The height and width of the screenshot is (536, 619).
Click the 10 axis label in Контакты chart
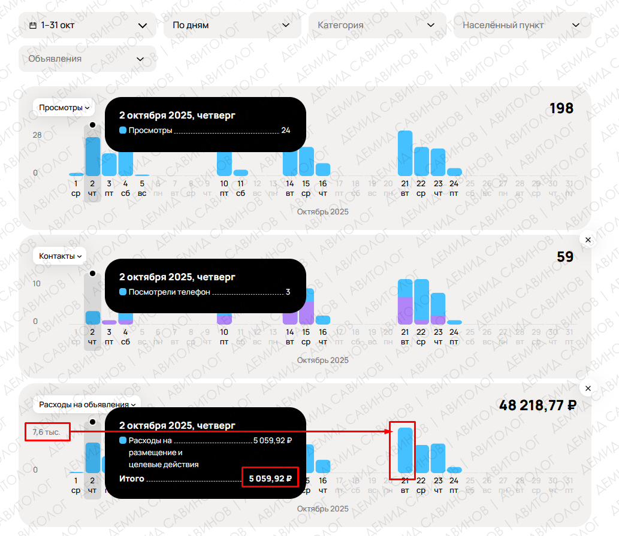37,284
